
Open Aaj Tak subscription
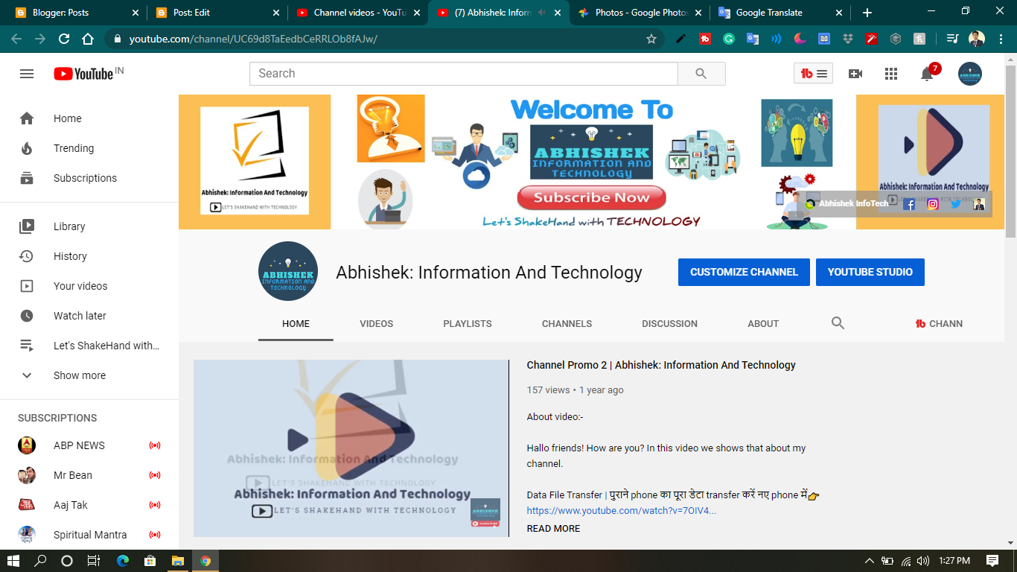coord(89,505)
